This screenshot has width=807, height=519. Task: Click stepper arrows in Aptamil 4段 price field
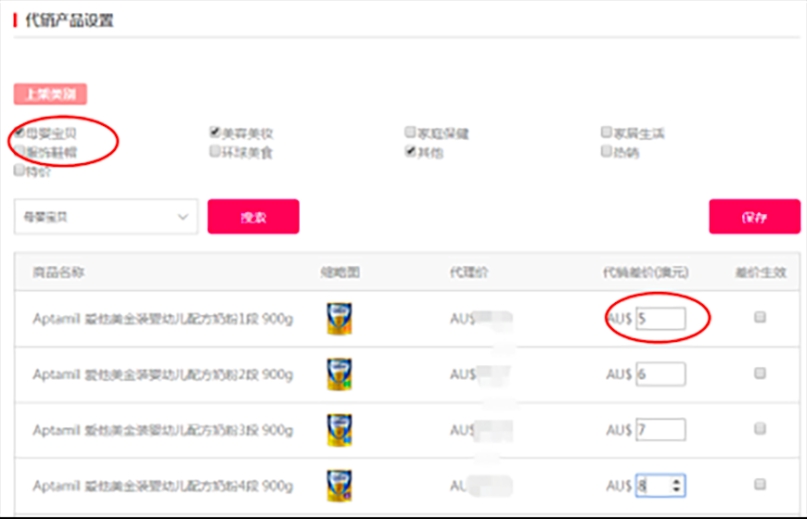tap(676, 485)
